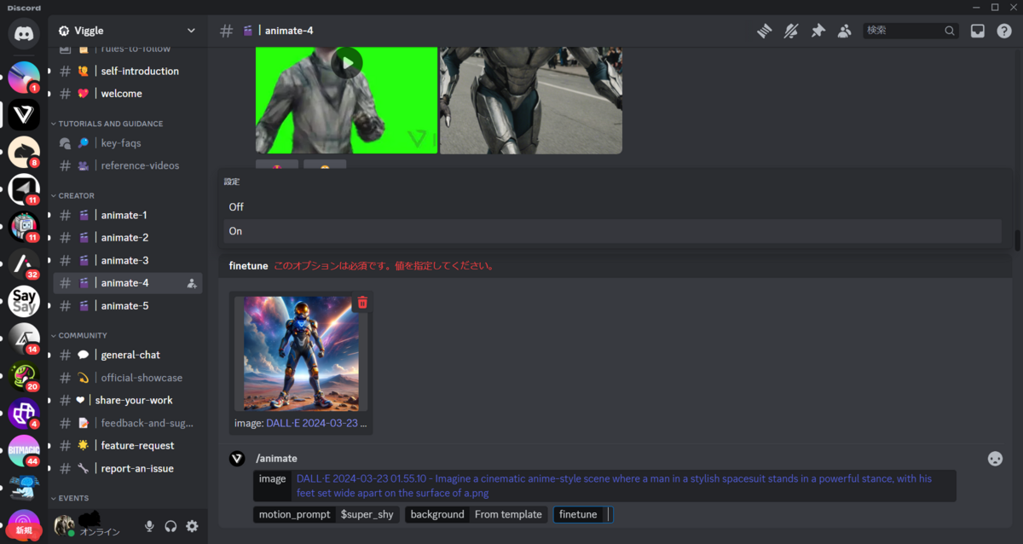The image size is (1023, 544).
Task: Open official-showcase channel
Action: point(128,378)
